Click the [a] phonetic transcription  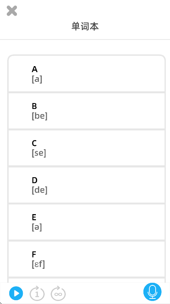coord(37,79)
